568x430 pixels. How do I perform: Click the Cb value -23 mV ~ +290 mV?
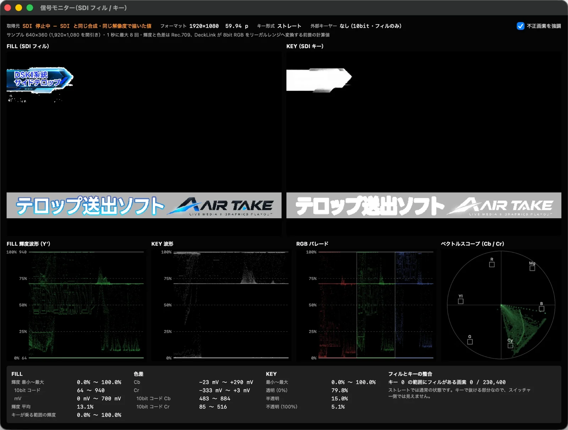pyautogui.click(x=226, y=382)
